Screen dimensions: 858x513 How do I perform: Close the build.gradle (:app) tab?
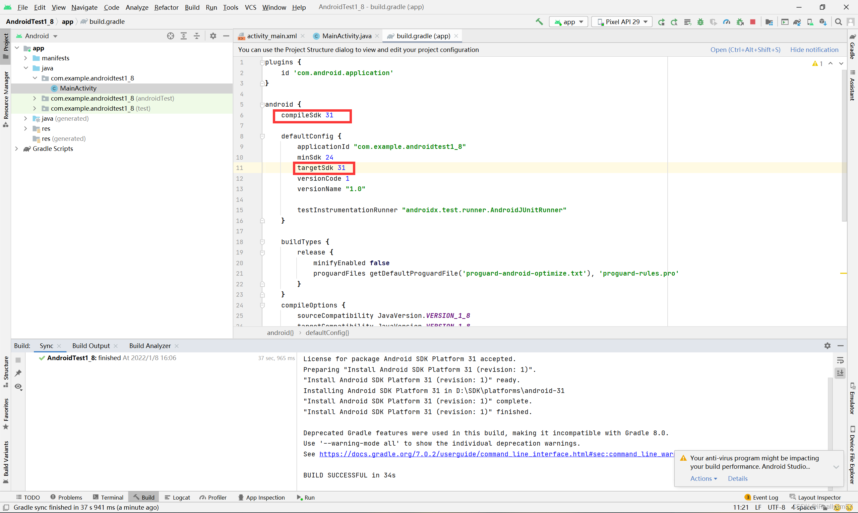[456, 36]
